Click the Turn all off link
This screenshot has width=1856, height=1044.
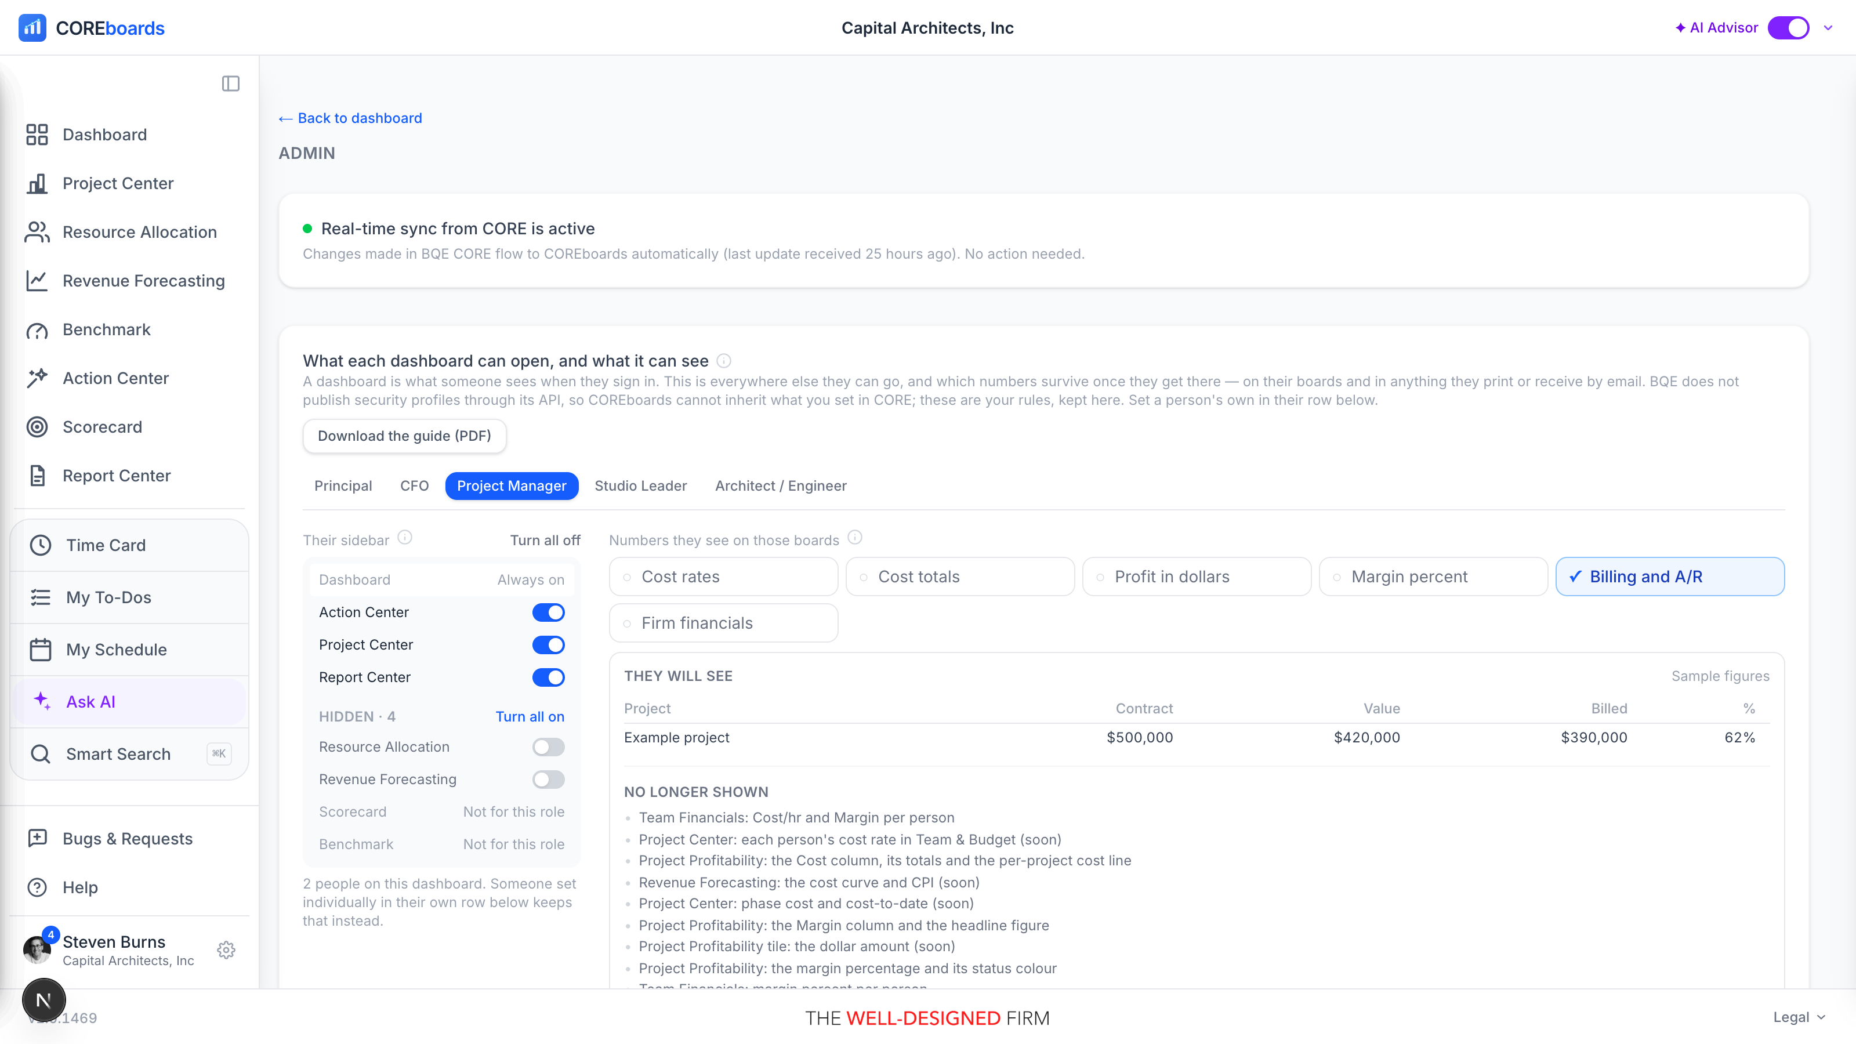pyautogui.click(x=545, y=541)
